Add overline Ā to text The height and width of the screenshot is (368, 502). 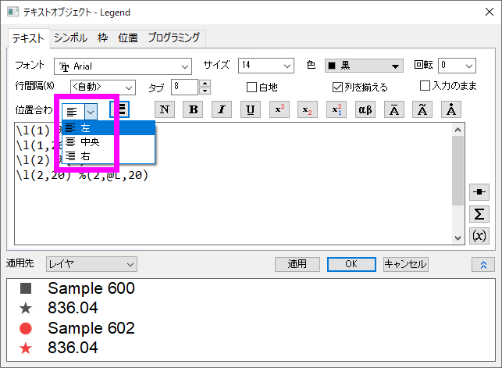(x=393, y=109)
